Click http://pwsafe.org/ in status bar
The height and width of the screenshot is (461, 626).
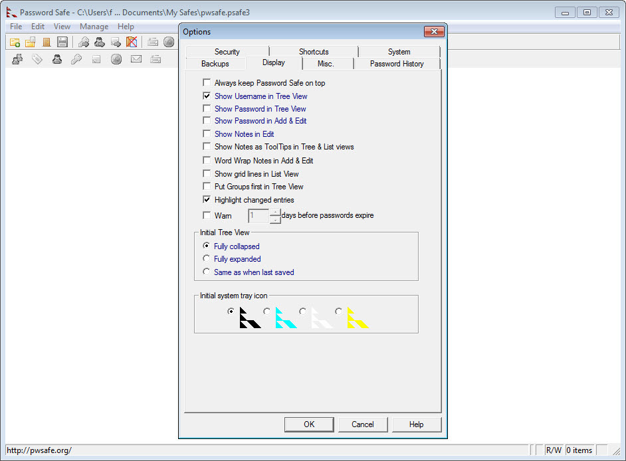tap(39, 450)
